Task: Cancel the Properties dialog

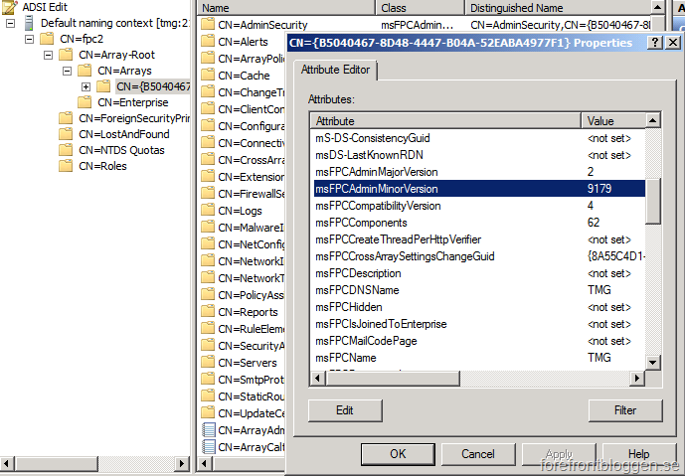Action: click(477, 454)
